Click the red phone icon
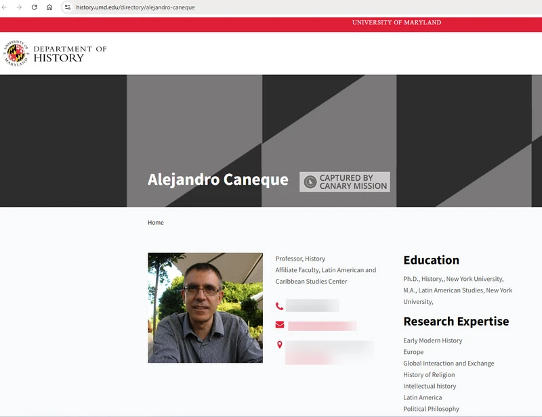The image size is (542, 417). 279,306
